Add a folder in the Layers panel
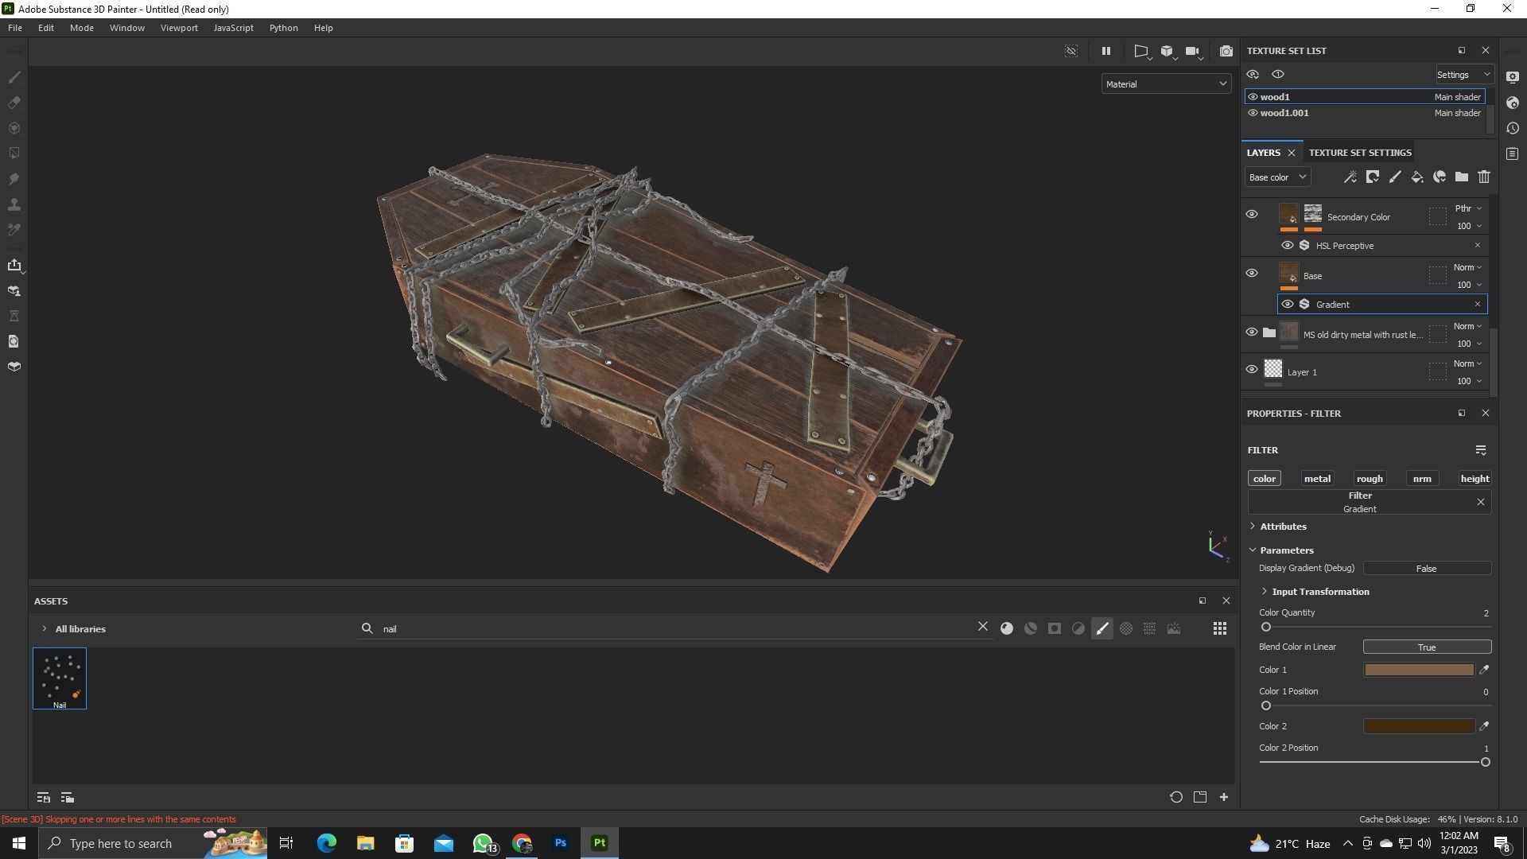1527x859 pixels. click(1462, 177)
